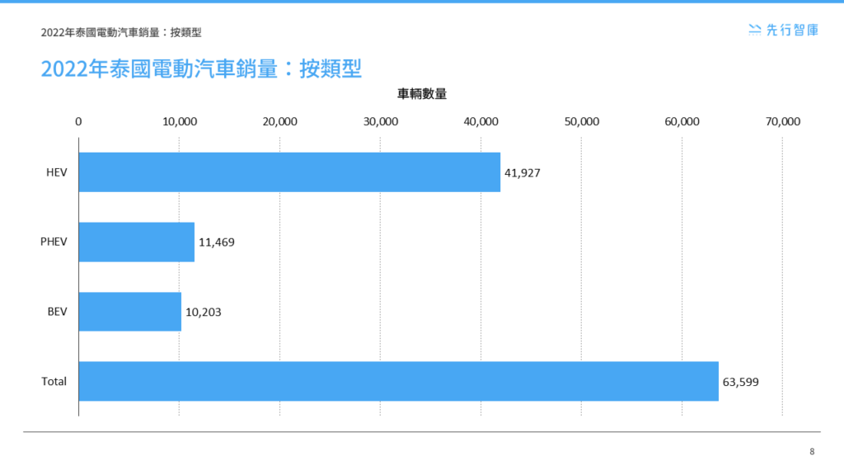Screen dimensions: 844x475
Task: Click the 63,599 data label
Action: click(741, 382)
